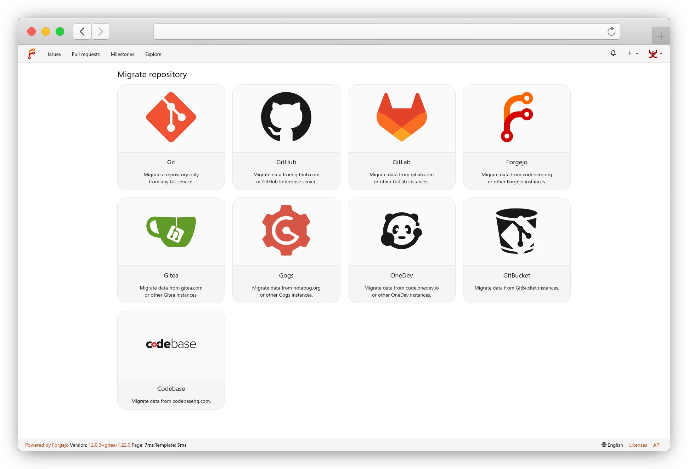Go to Forgejo home logo in navbar
The image size is (688, 469).
32,54
